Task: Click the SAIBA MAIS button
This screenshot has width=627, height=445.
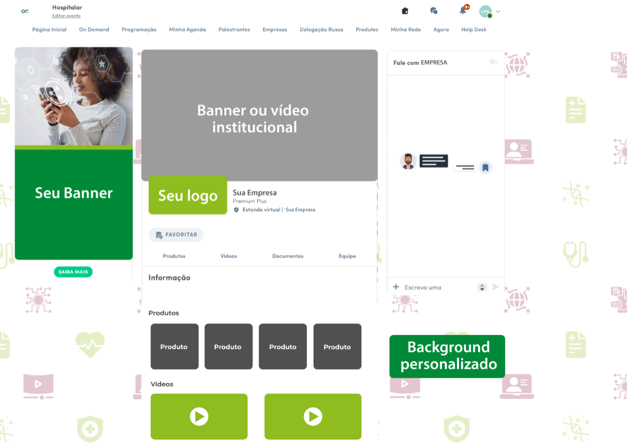Action: point(73,272)
